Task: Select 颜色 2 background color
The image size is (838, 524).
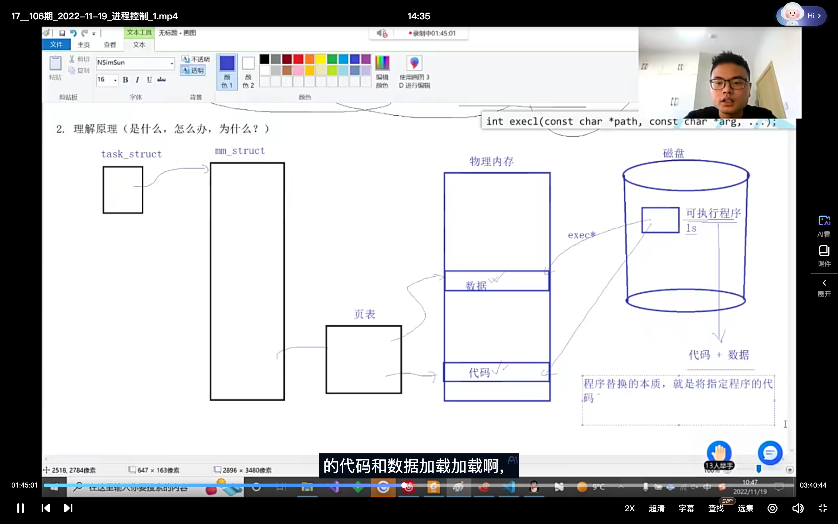Action: 248,72
